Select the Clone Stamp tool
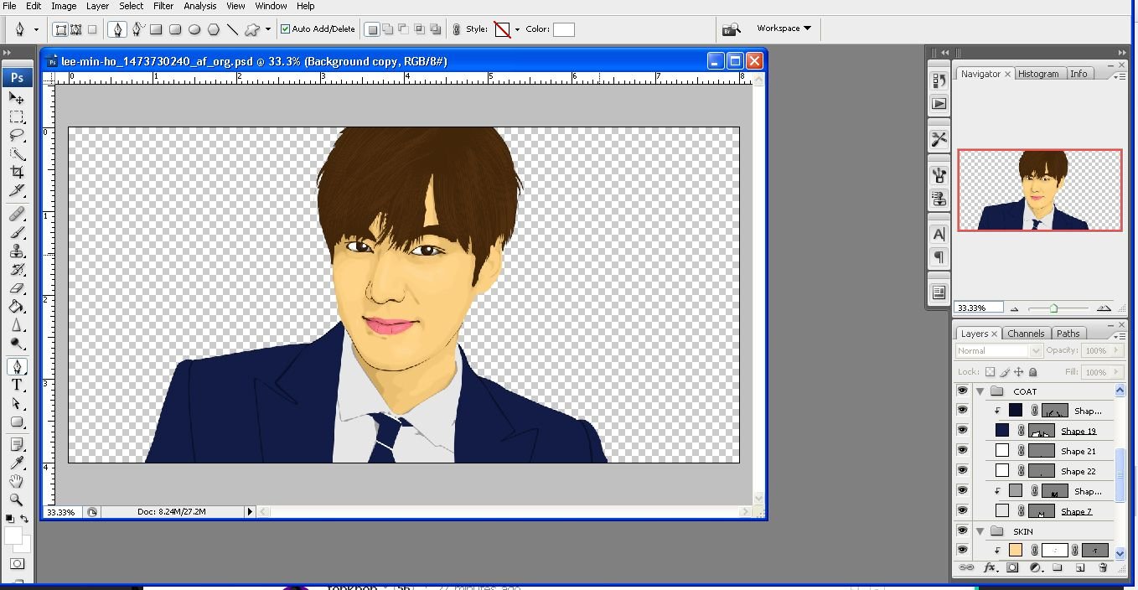The width and height of the screenshot is (1138, 590). click(x=17, y=251)
